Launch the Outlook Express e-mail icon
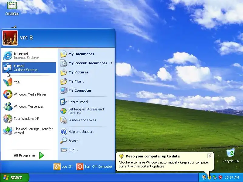The width and height of the screenshot is (243, 182). (8, 68)
